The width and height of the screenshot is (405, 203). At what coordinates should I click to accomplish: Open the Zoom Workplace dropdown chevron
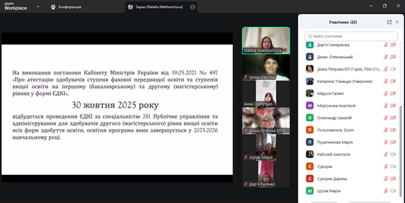(37, 7)
